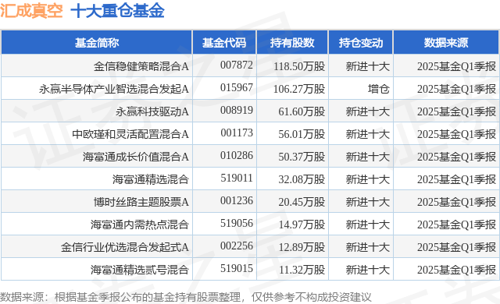This screenshot has height=304, width=500.
Task: Open fund 金信稳健策略混合A
Action: tap(141, 66)
